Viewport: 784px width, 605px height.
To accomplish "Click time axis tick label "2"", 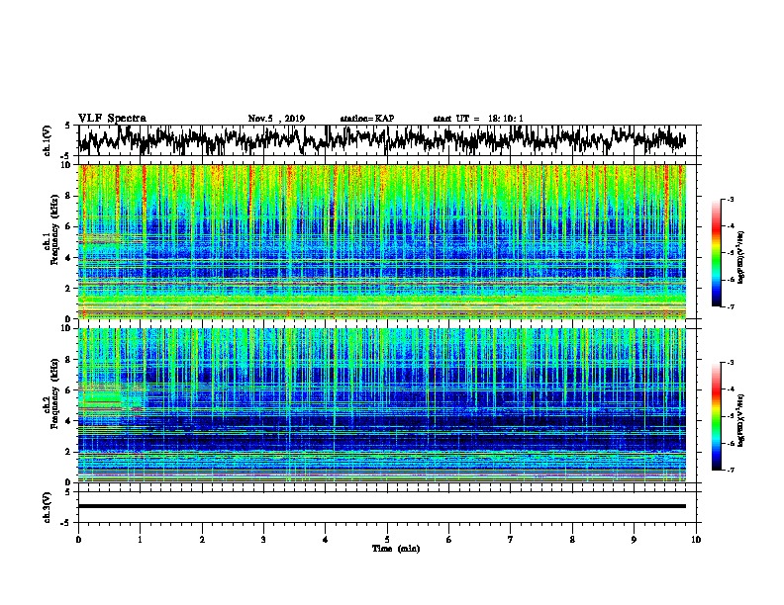I will tap(202, 540).
